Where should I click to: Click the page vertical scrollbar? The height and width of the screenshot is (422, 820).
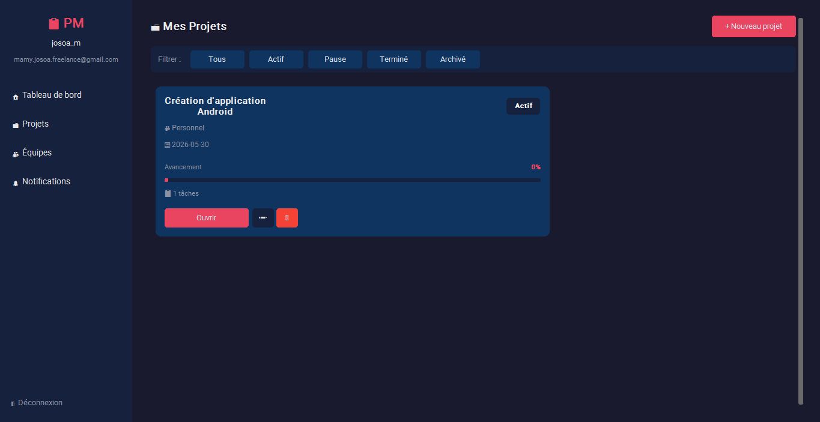801,211
